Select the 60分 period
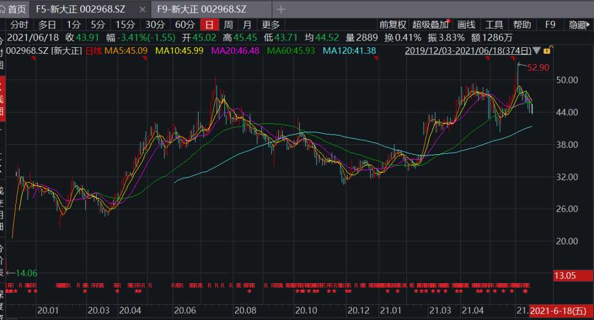The width and height of the screenshot is (594, 320). click(x=185, y=25)
